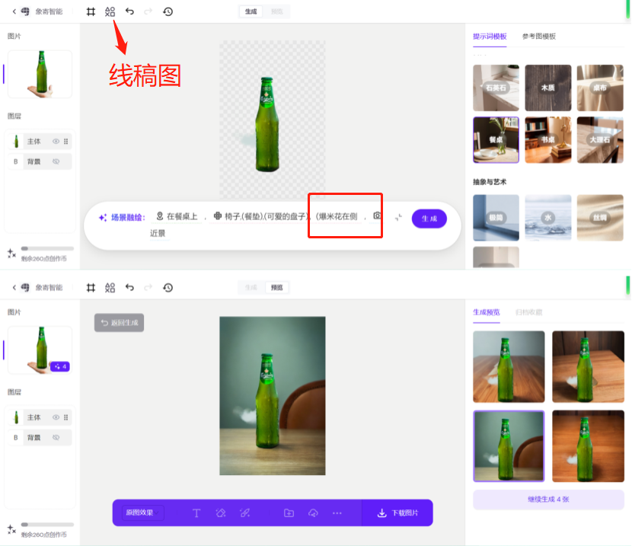Click the magic brush icon in bottom toolbar
This screenshot has height=546, width=632.
point(244,512)
